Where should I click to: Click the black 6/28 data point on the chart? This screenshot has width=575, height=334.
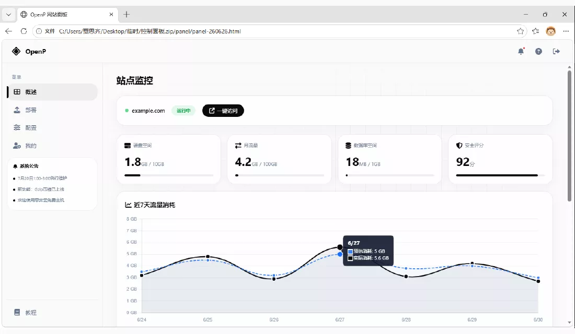[x=406, y=277]
